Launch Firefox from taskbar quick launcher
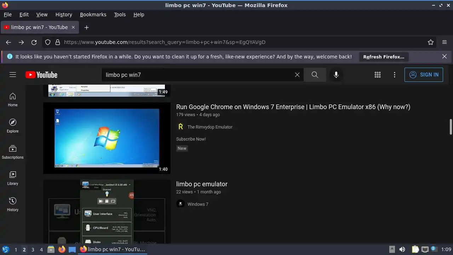The width and height of the screenshot is (453, 255). pos(62,249)
